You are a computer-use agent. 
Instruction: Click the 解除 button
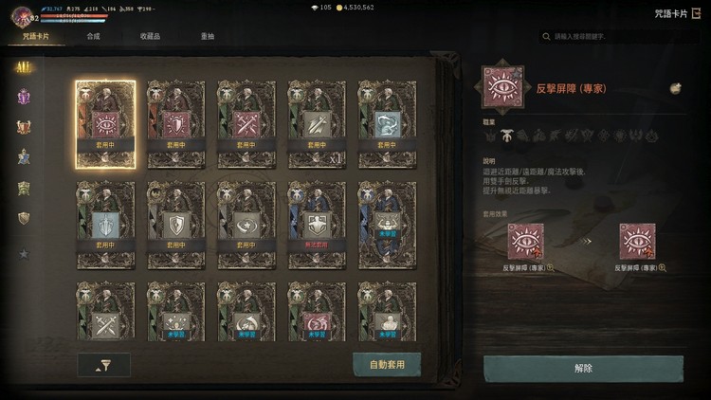583,369
